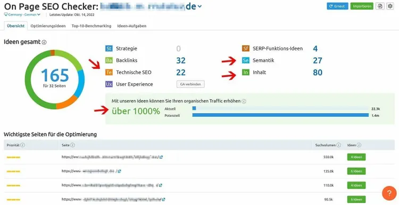Click the Aktuell traffic bar
Image resolution: width=399 pixels, height=205 pixels.
pos(281,108)
